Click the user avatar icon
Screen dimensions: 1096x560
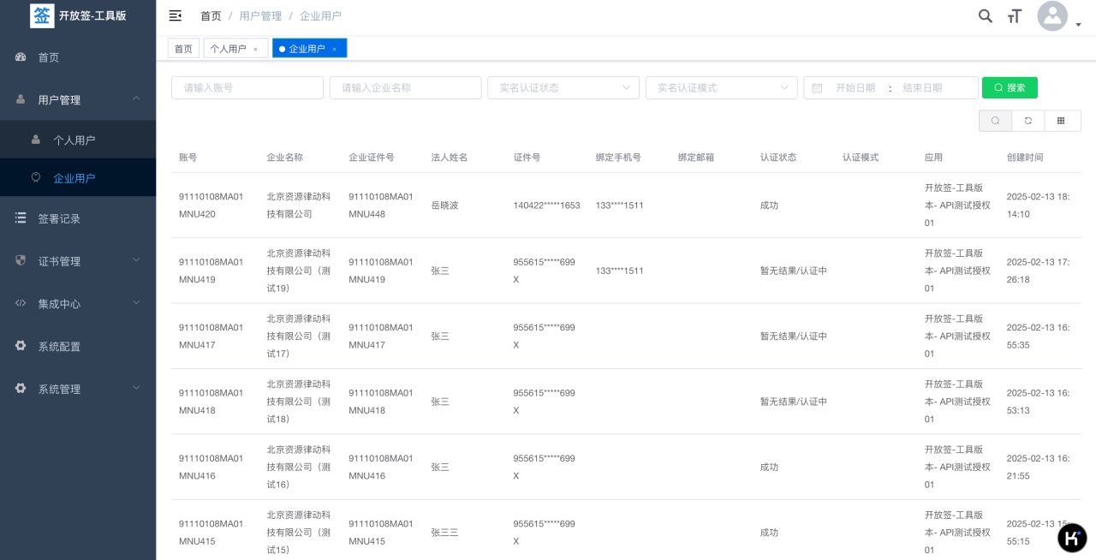pyautogui.click(x=1052, y=15)
